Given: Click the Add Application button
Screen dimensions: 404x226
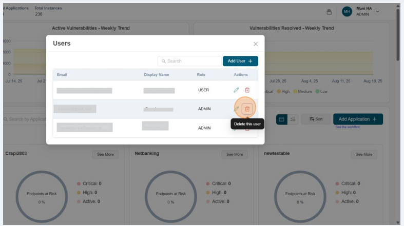Looking at the screenshot, I should 358,119.
